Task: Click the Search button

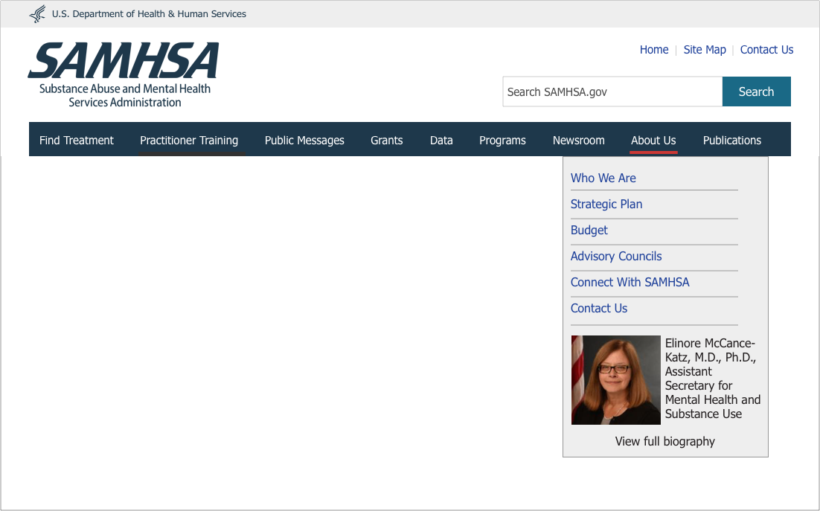Action: tap(756, 91)
